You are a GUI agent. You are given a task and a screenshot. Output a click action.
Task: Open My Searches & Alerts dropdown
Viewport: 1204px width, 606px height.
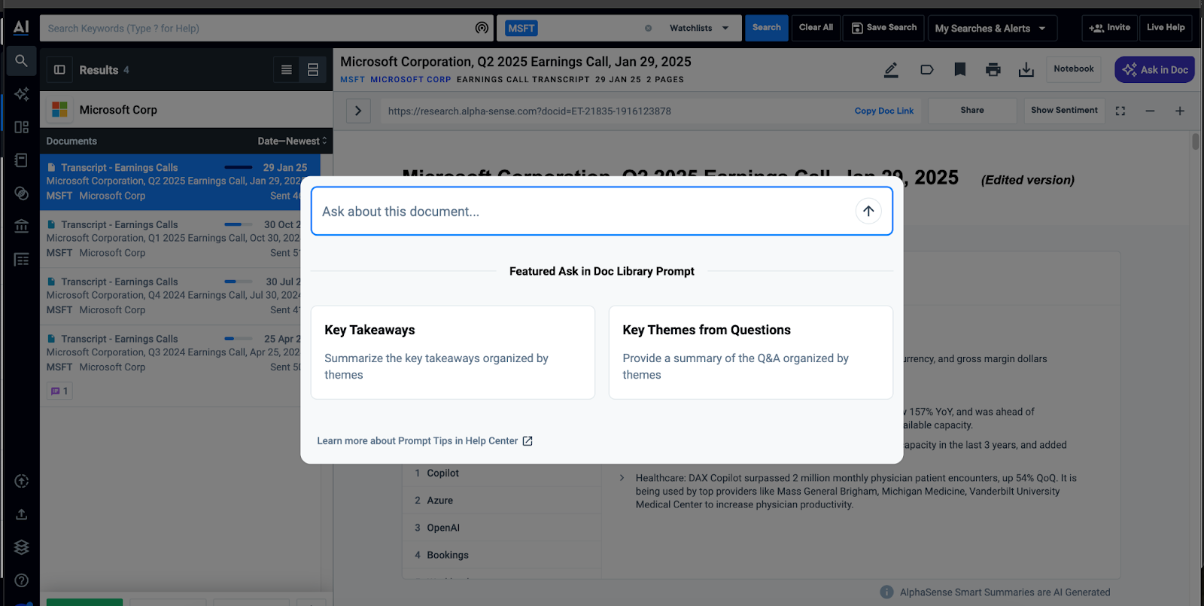[993, 28]
